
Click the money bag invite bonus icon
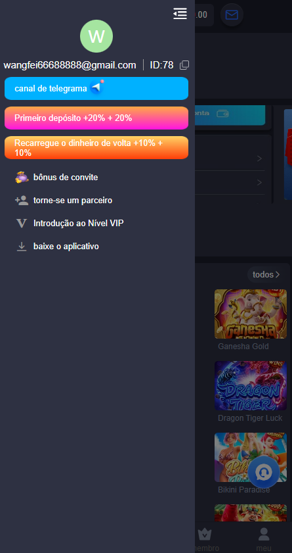[x=22, y=177]
